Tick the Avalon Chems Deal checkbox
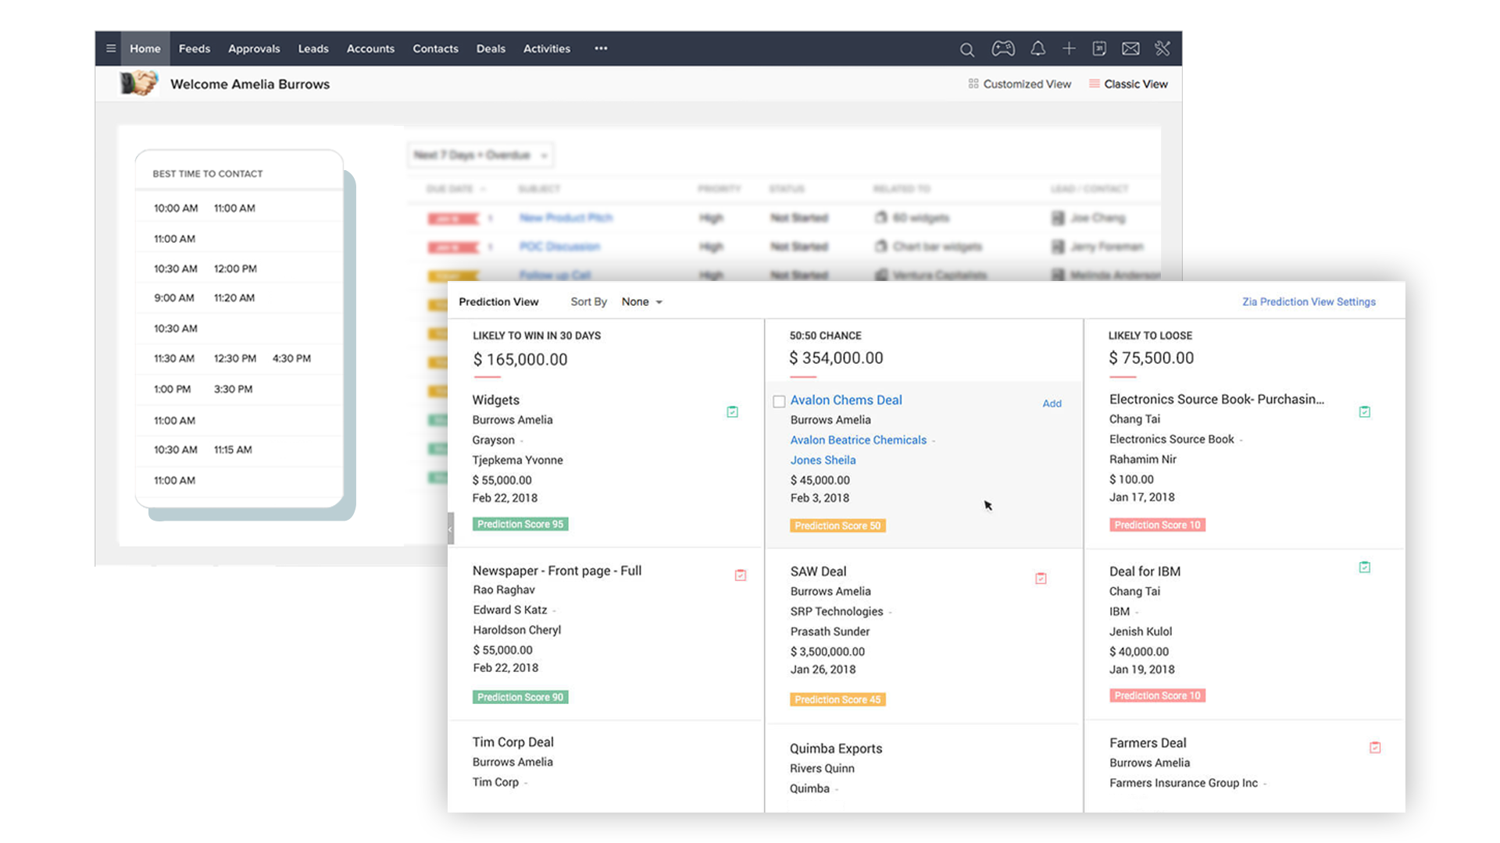1500x843 pixels. (779, 401)
